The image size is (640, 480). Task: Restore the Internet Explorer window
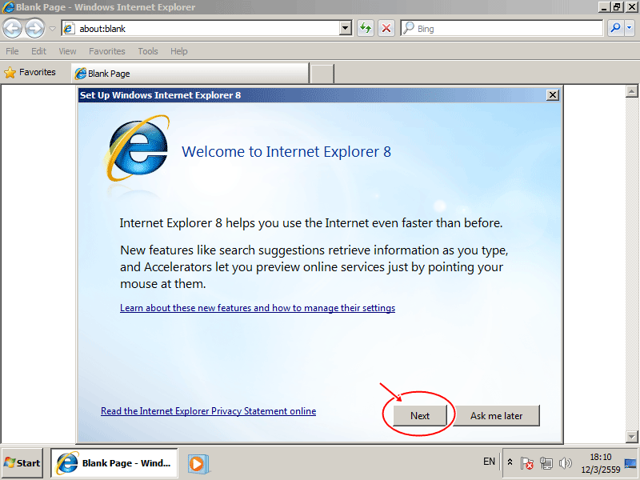pyautogui.click(x=617, y=7)
